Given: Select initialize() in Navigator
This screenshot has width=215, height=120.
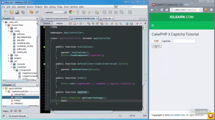Looking at the screenshot, I should (x=19, y=103).
